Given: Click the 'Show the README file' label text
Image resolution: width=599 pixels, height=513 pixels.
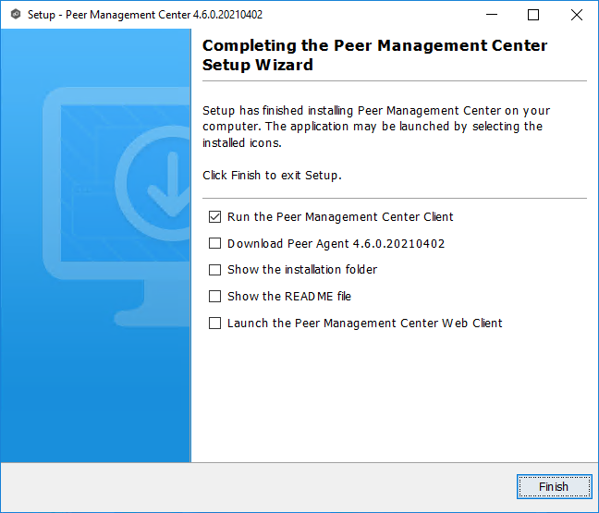Looking at the screenshot, I should [289, 297].
